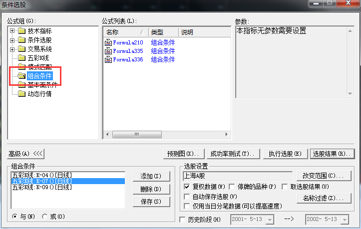This screenshot has height=229, width=361.
Task: Select the 或 radio button
Action: point(45,217)
